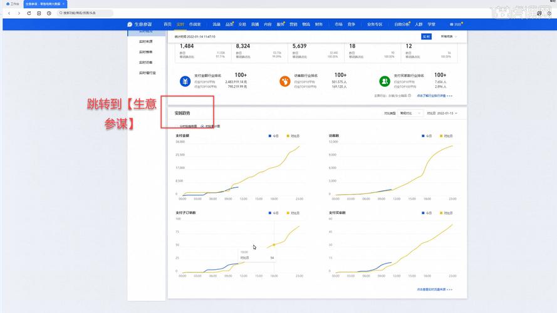The image size is (557, 313).
Task: Click the blue 实时 button
Action: coord(427,37)
